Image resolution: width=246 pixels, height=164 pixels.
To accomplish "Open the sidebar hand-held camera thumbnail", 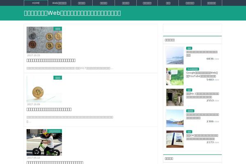I will click(x=175, y=76).
